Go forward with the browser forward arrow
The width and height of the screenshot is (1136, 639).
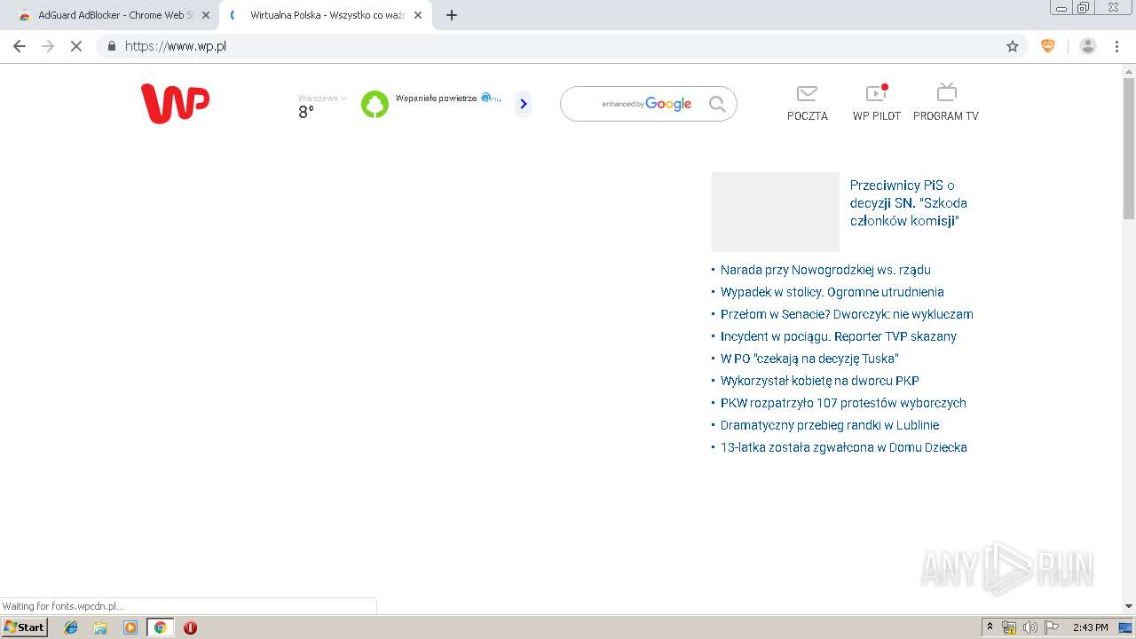click(x=48, y=46)
